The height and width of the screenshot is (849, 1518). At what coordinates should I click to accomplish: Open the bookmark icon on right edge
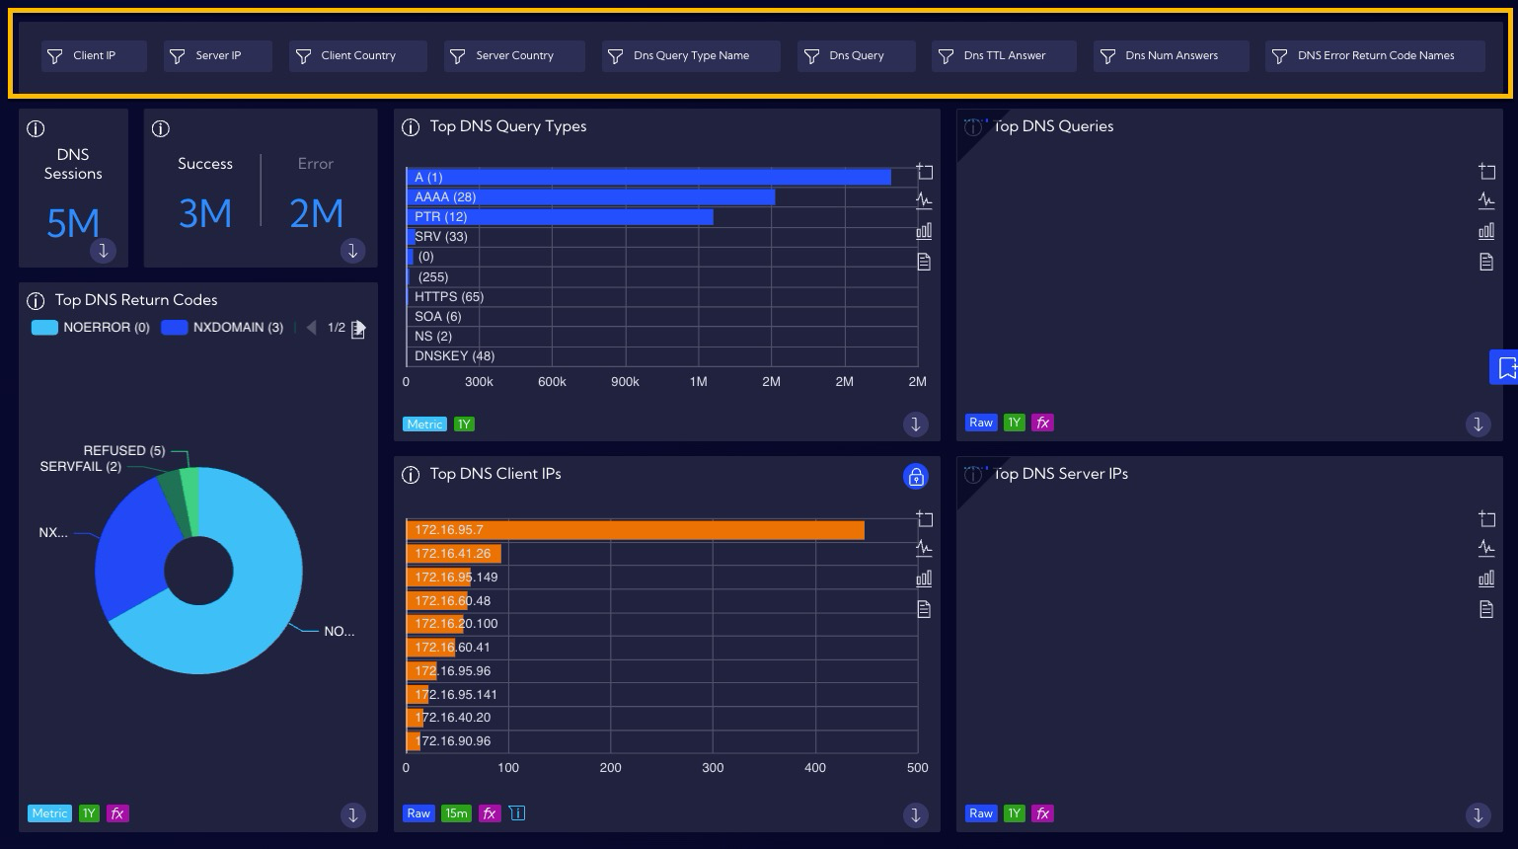(1504, 367)
